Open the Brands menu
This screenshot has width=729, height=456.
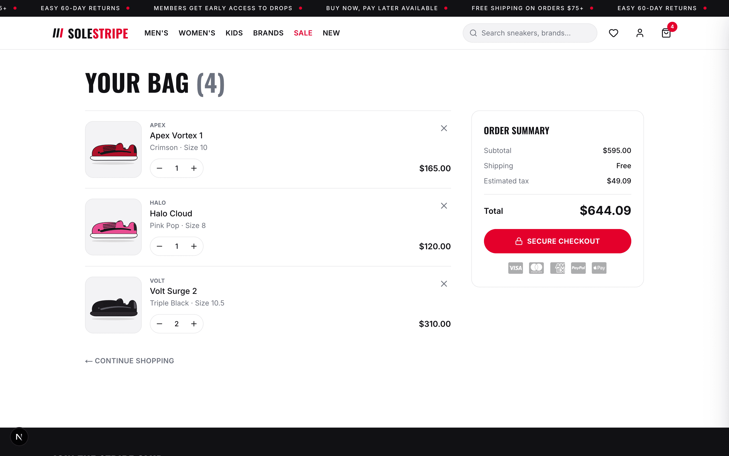pos(268,33)
